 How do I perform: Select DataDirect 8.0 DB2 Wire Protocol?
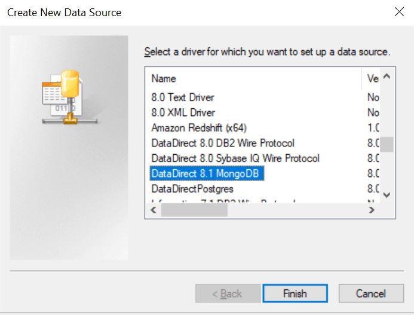tap(222, 143)
